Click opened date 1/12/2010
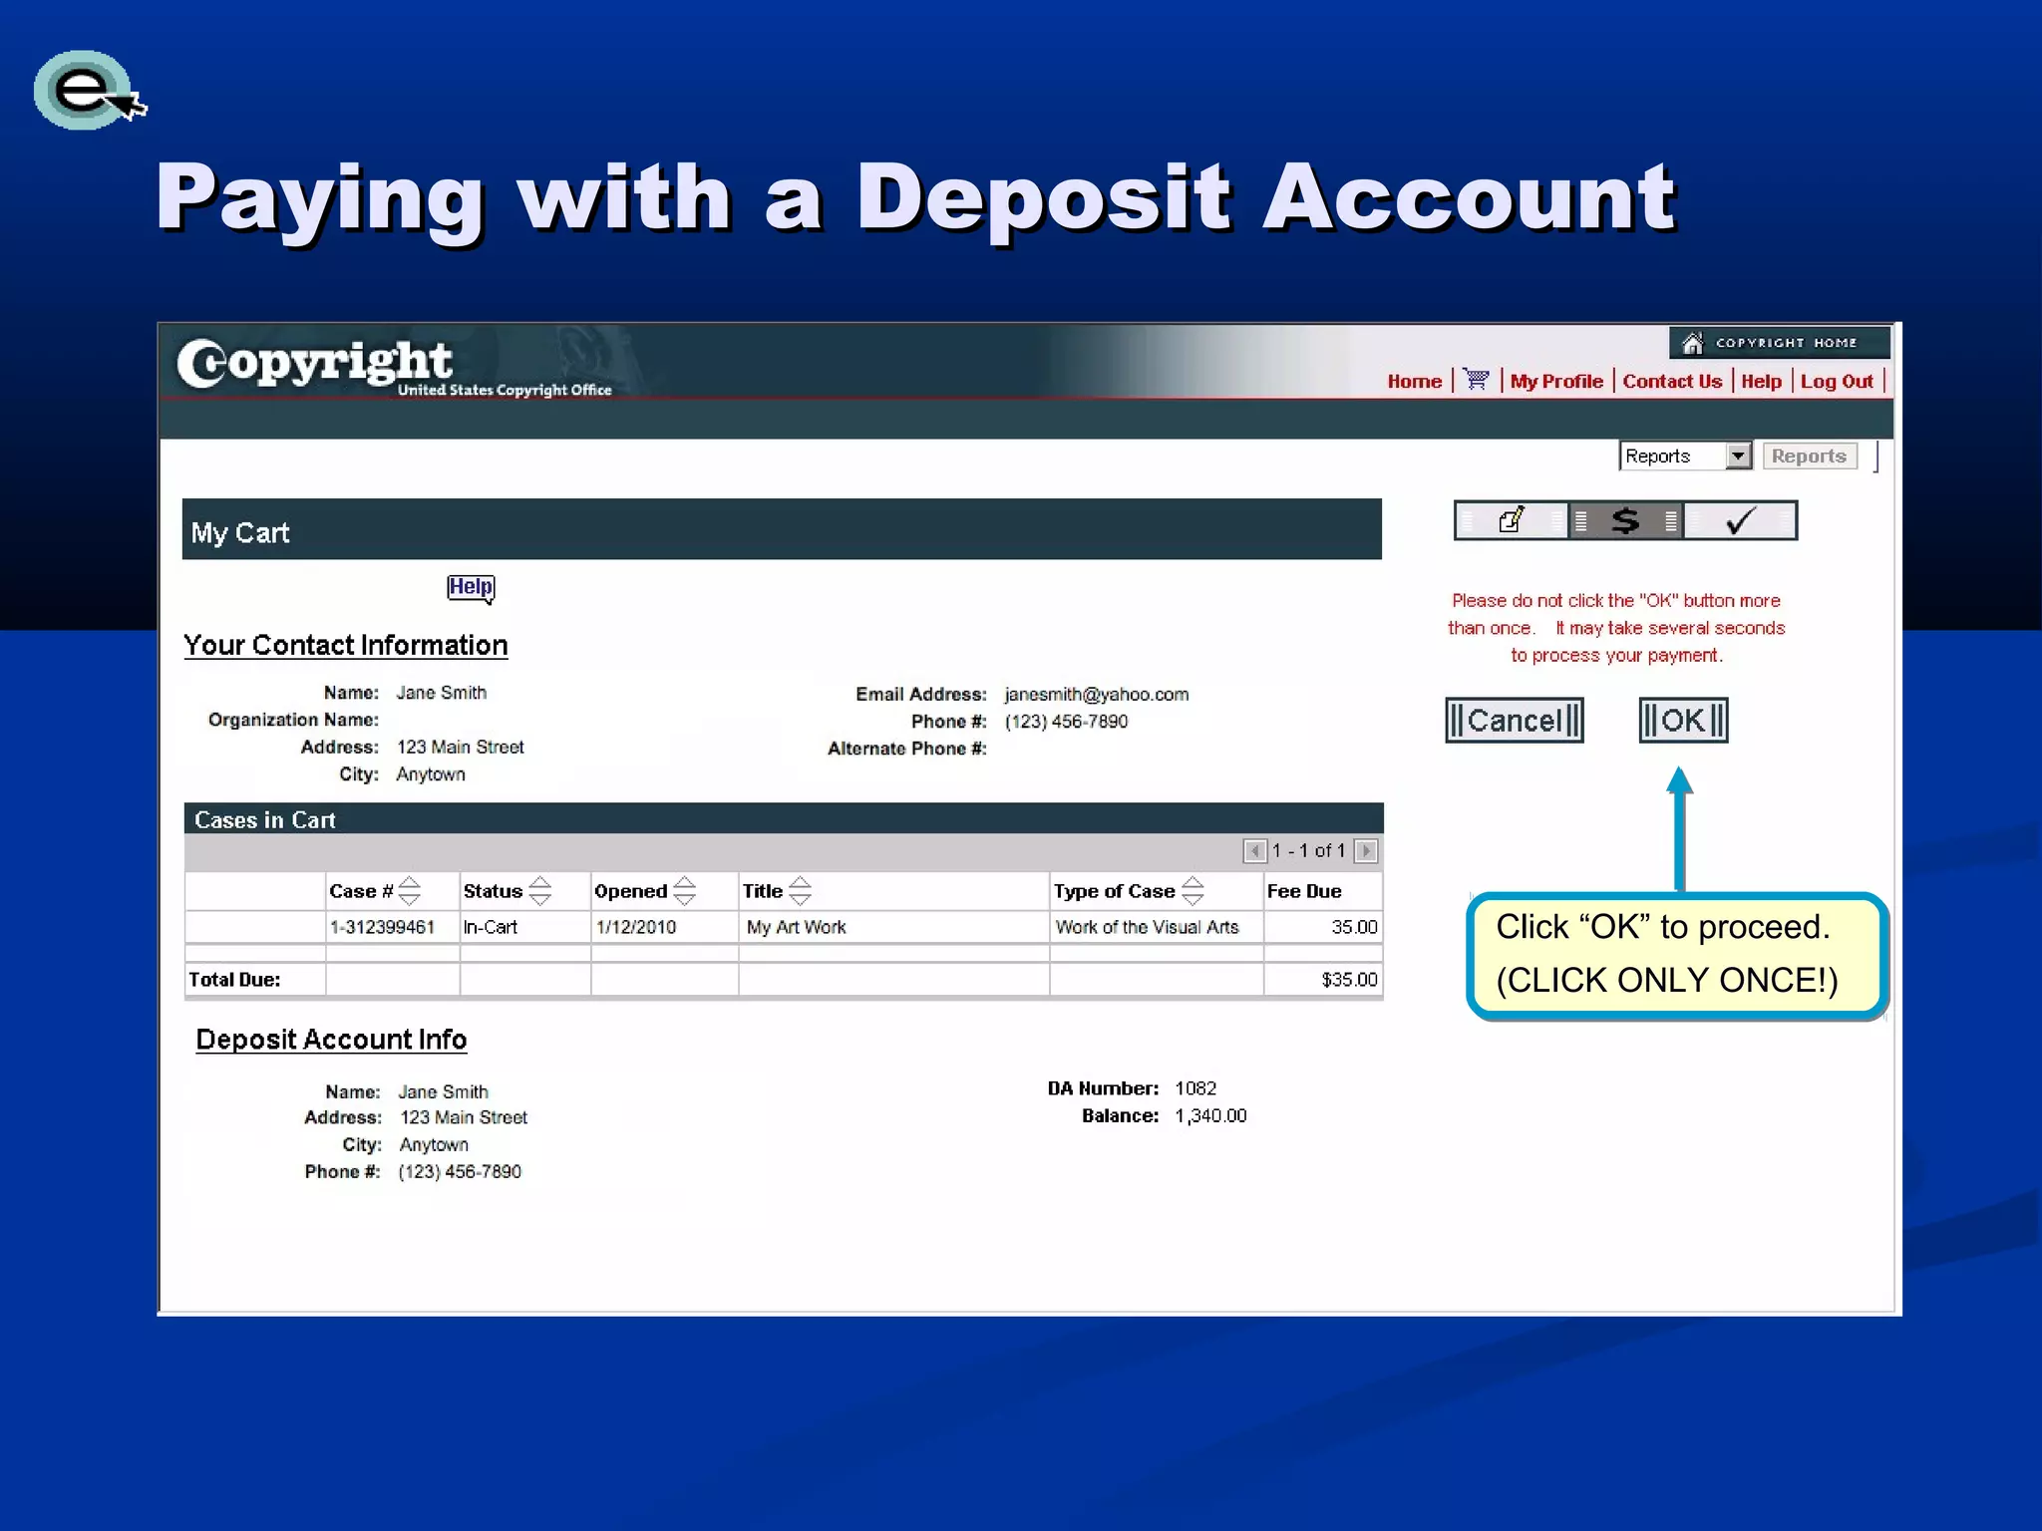Image resolution: width=2042 pixels, height=1531 pixels. (635, 927)
